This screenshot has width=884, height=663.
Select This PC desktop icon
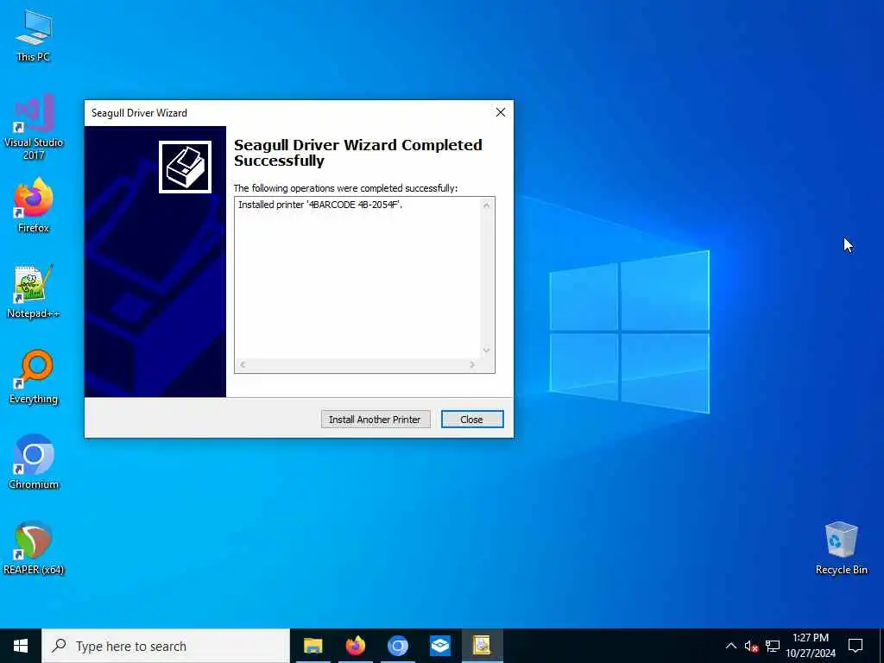[34, 36]
